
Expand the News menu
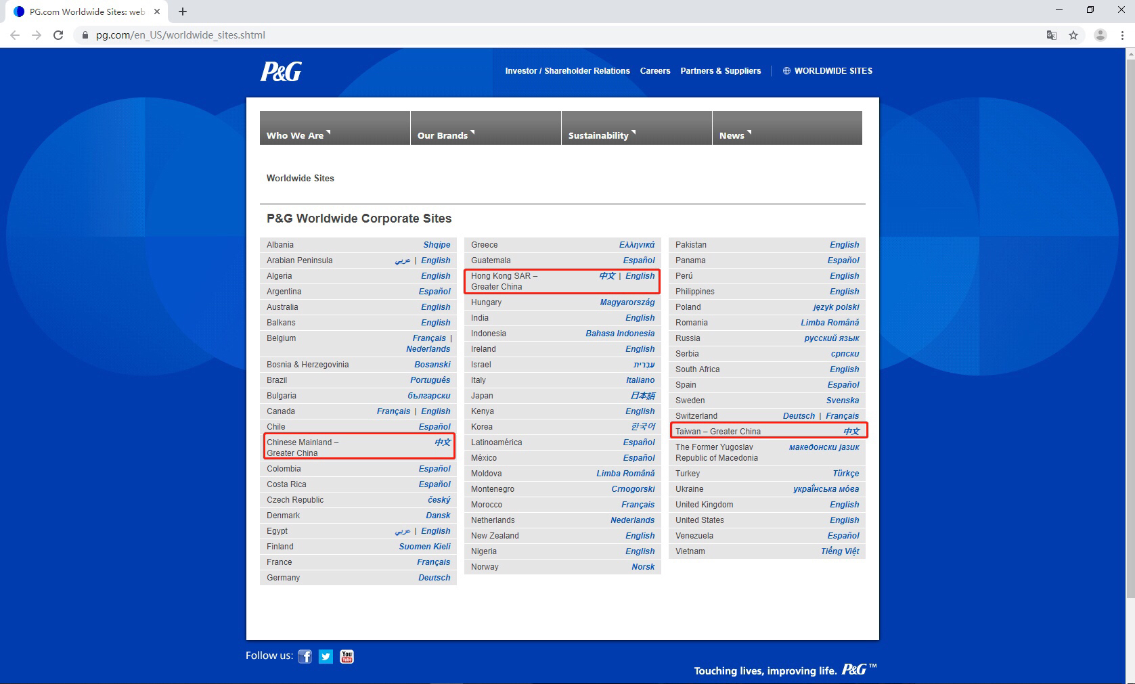tap(787, 128)
